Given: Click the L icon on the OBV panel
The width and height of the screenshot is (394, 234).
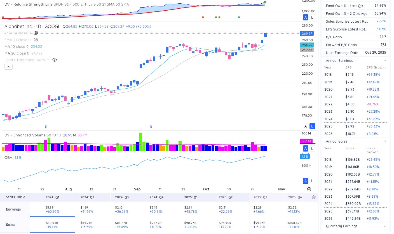Looking at the screenshot, I should [312, 181].
